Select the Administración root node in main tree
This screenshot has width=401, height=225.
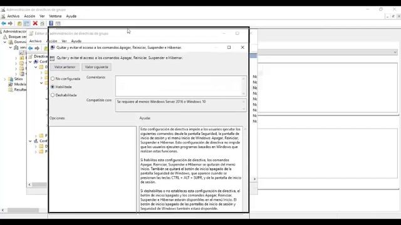[x=14, y=32]
